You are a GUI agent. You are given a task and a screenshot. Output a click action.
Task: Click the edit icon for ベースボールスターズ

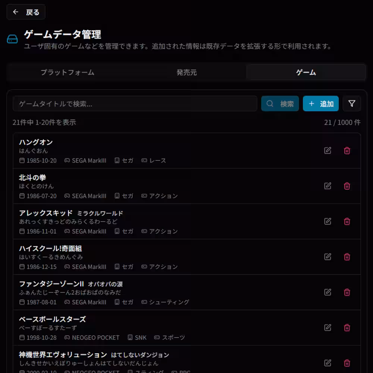tap(327, 328)
